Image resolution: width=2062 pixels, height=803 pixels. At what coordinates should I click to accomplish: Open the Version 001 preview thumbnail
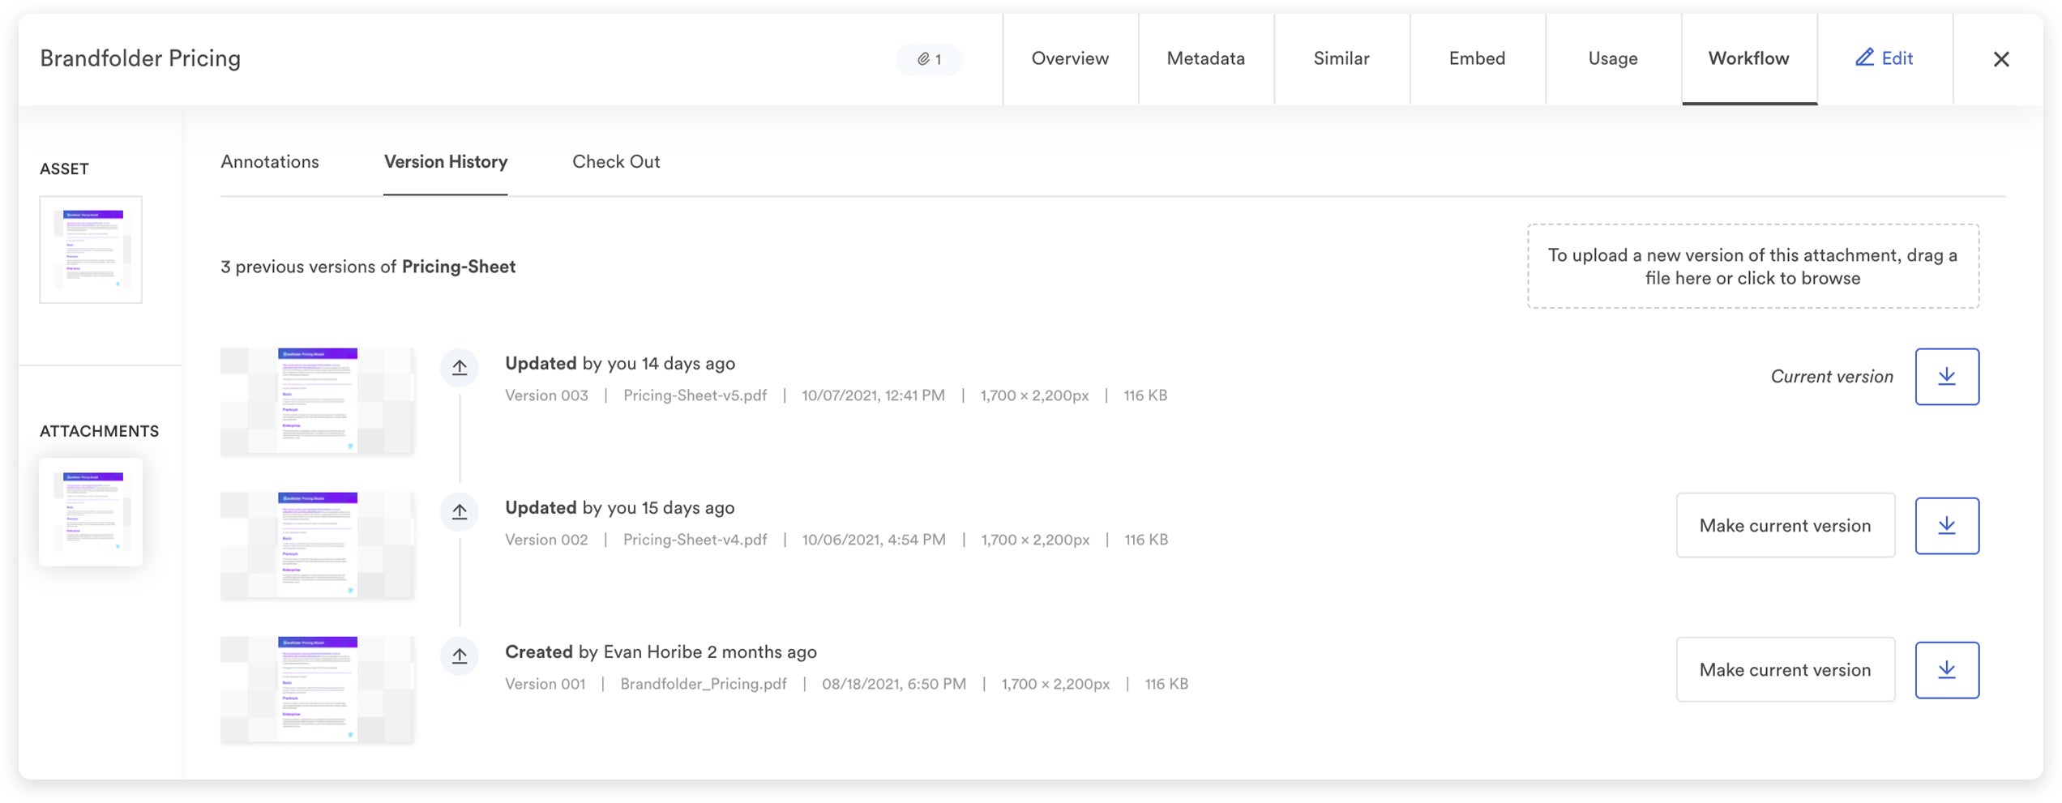pos(317,690)
